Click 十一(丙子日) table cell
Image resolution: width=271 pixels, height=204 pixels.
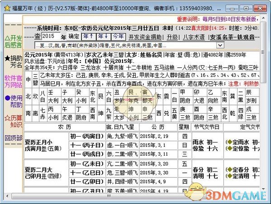point(87,145)
